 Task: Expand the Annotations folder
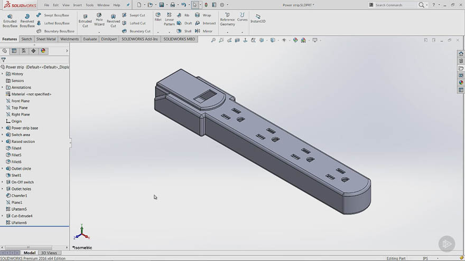pos(2,88)
